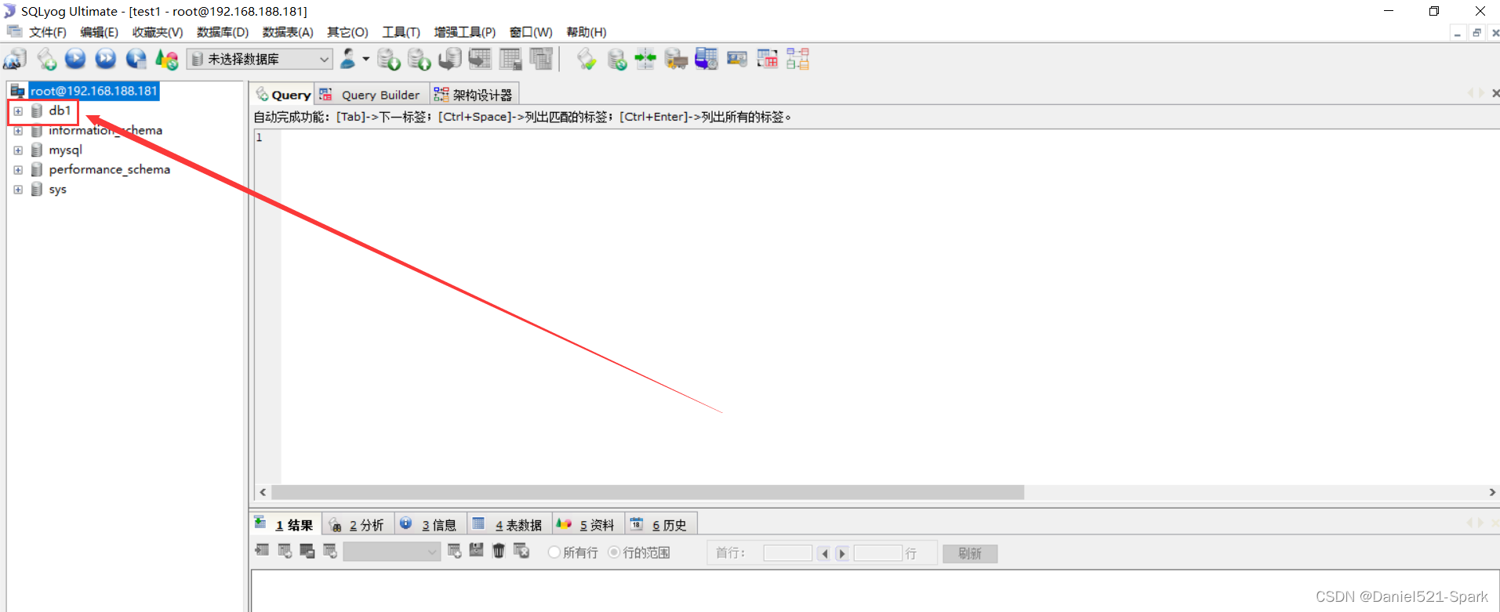Click the delete row trash icon
Viewport: 1500px width, 612px height.
[x=499, y=551]
